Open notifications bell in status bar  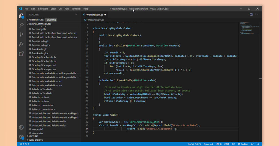(x=257, y=144)
